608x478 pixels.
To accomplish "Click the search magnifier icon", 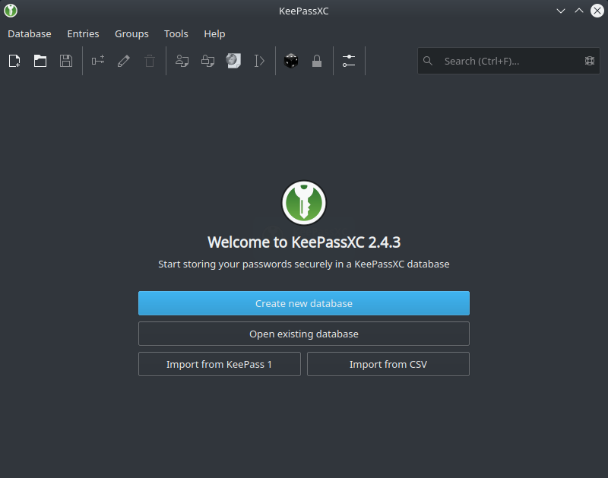I will [428, 61].
